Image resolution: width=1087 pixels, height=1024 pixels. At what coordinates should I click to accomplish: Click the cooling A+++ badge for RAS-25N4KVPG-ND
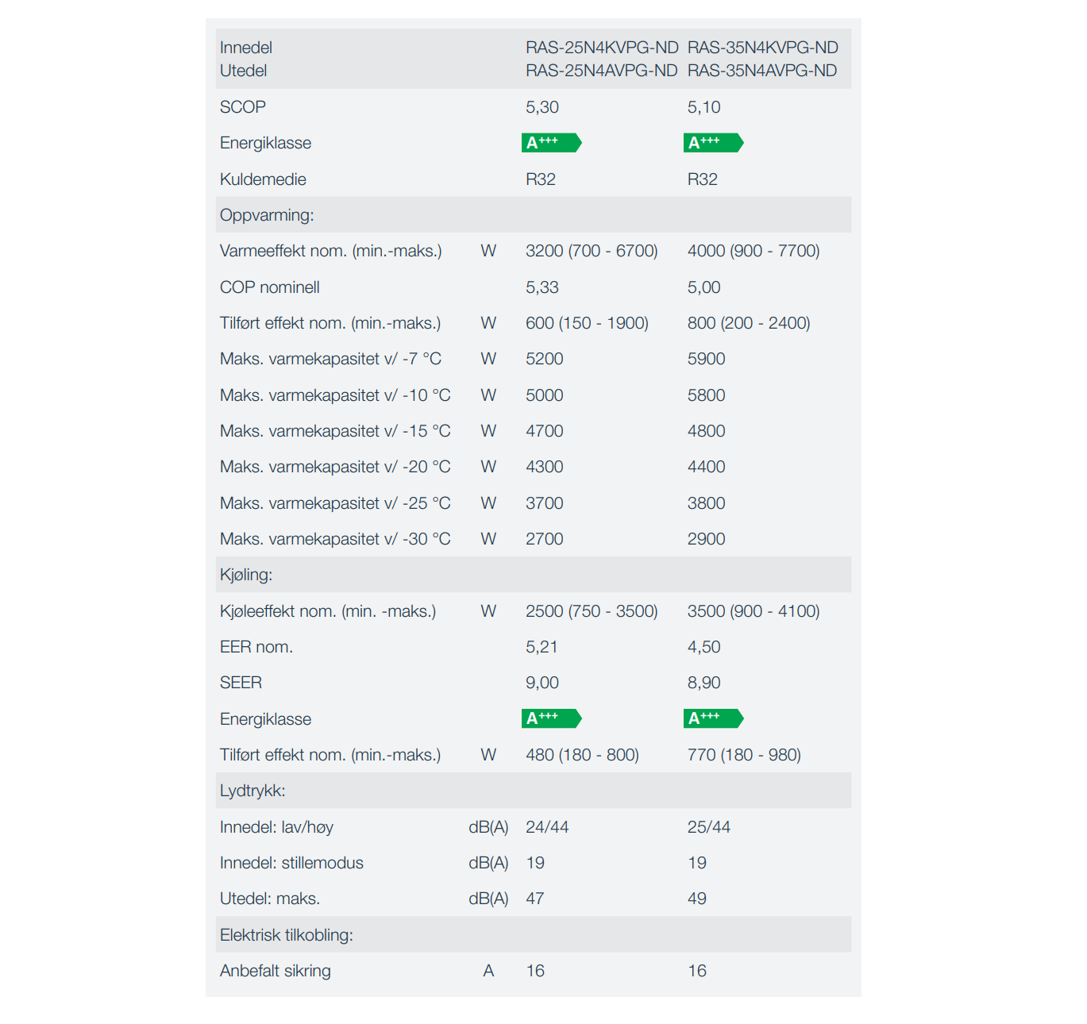(551, 718)
